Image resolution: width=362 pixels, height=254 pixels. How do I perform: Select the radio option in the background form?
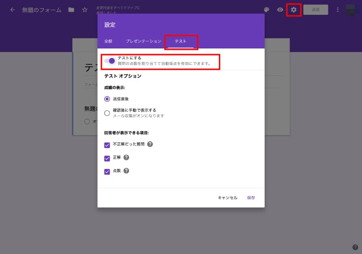[87, 121]
